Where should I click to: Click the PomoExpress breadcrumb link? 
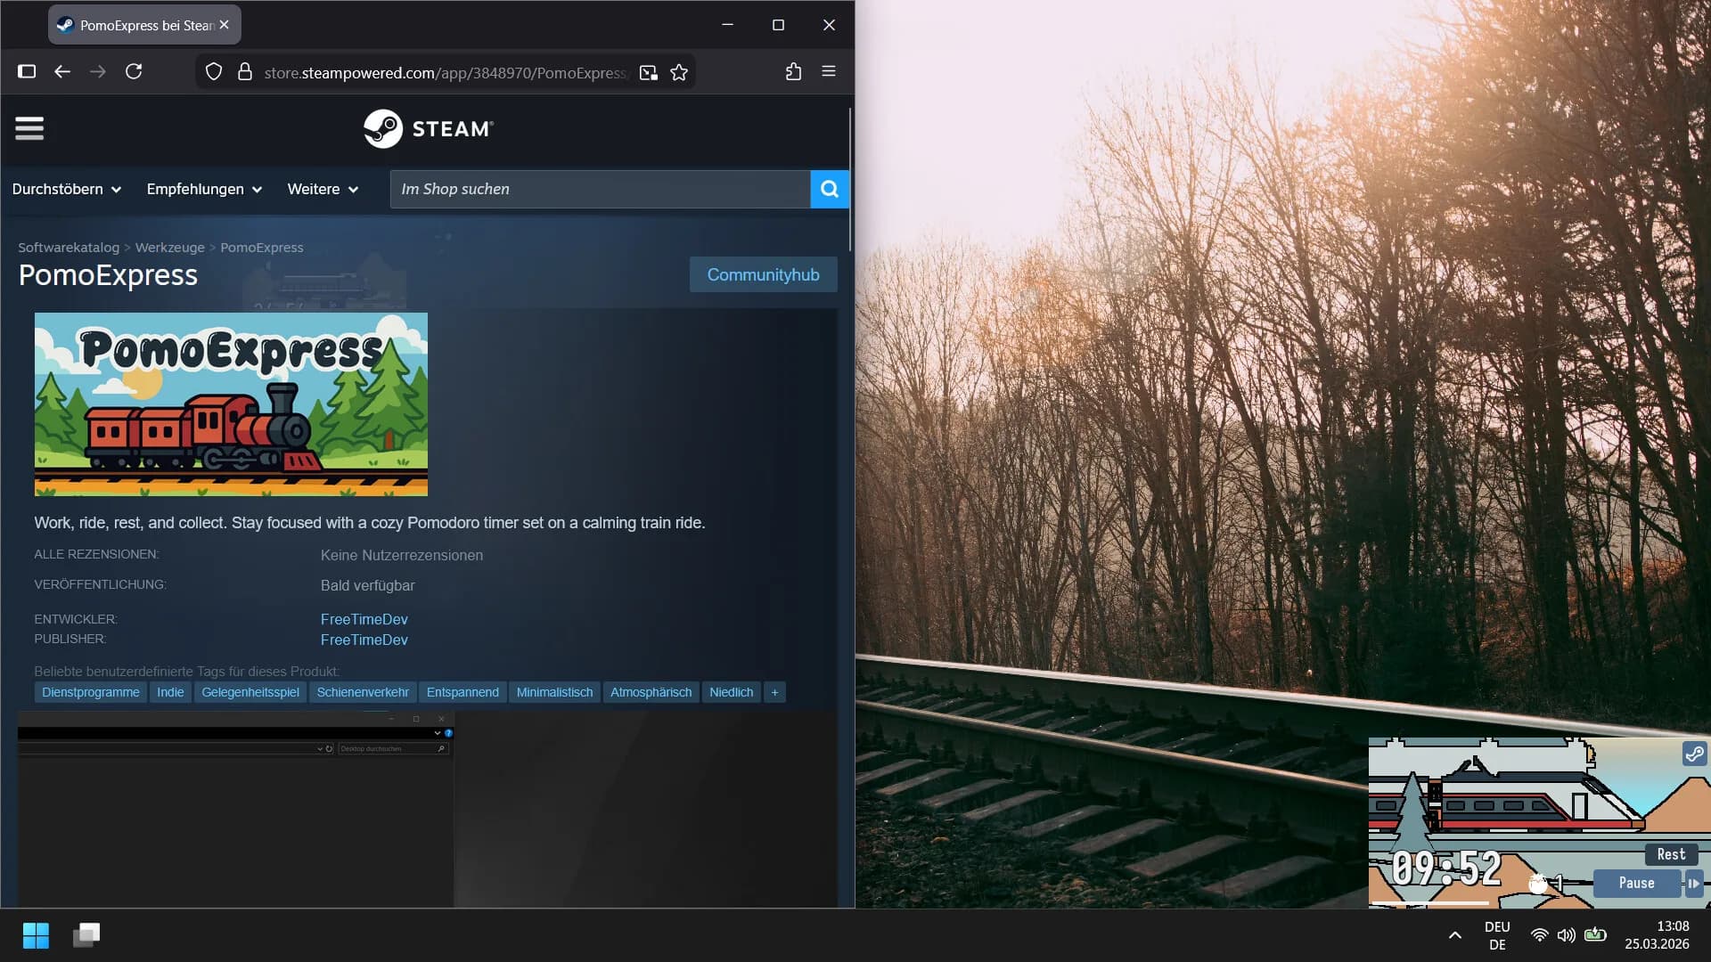[x=262, y=248]
